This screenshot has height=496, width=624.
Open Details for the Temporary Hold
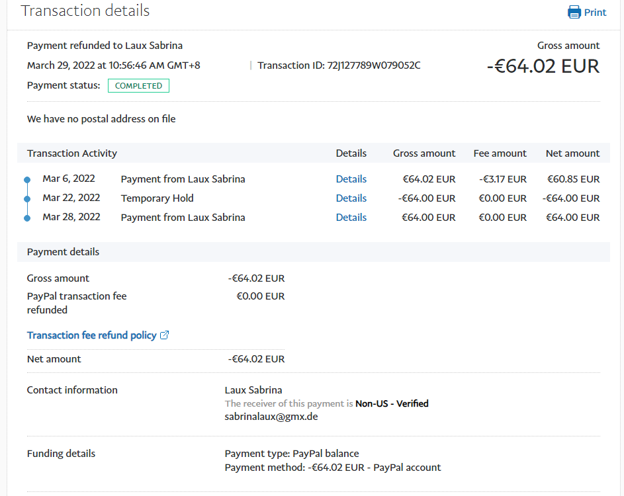pos(351,198)
